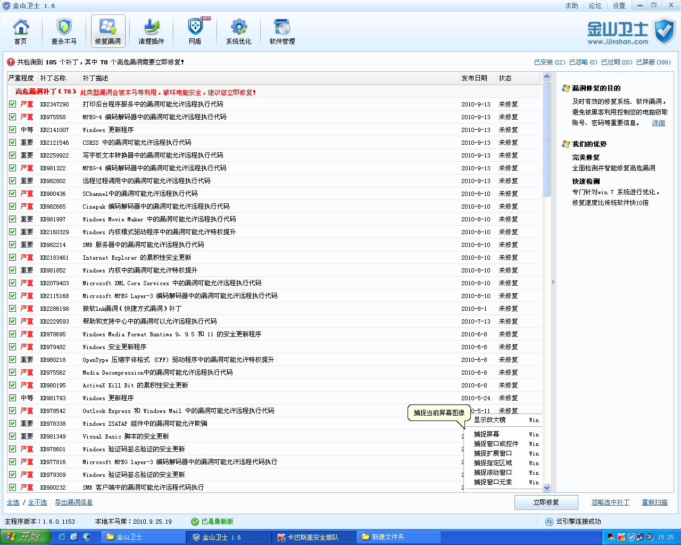
Task: Click 详细 details link in right panel
Action: (x=659, y=123)
